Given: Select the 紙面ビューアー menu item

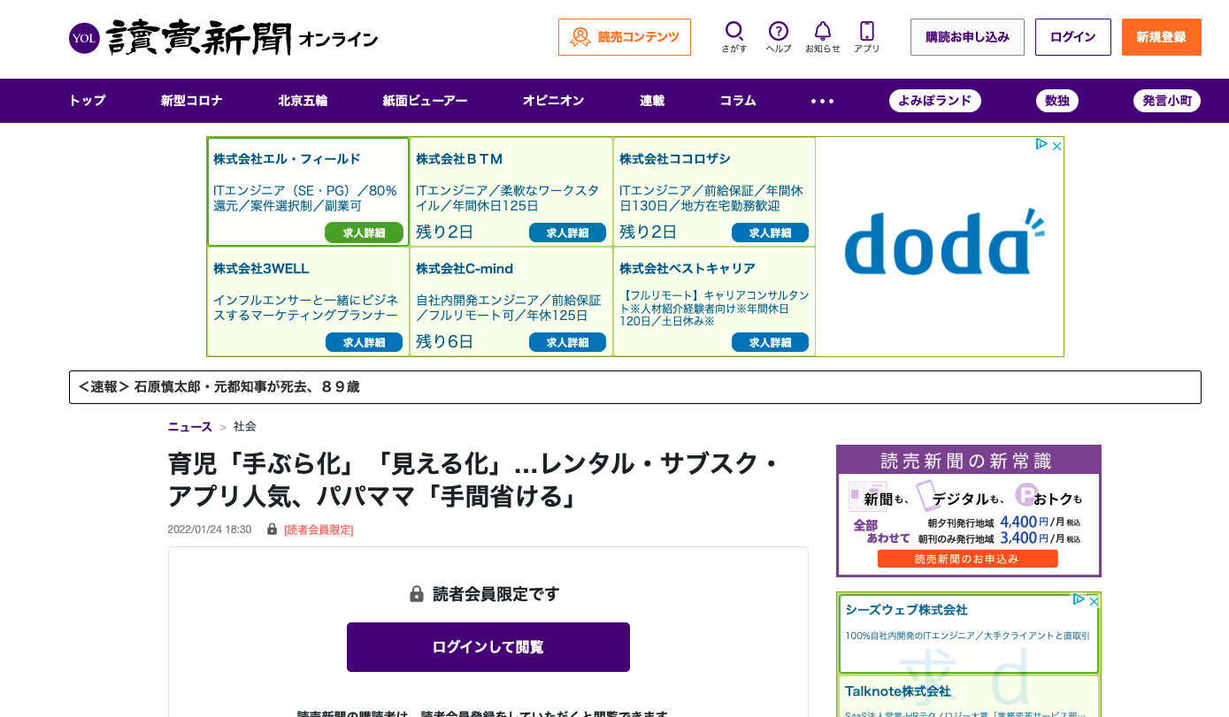Looking at the screenshot, I should (425, 101).
